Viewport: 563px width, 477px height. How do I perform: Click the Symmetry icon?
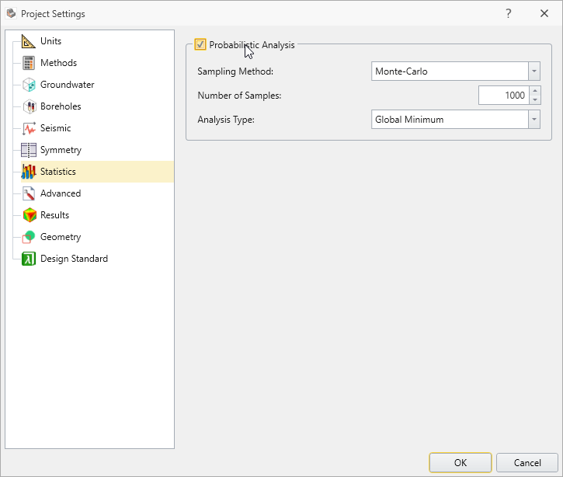tap(29, 150)
